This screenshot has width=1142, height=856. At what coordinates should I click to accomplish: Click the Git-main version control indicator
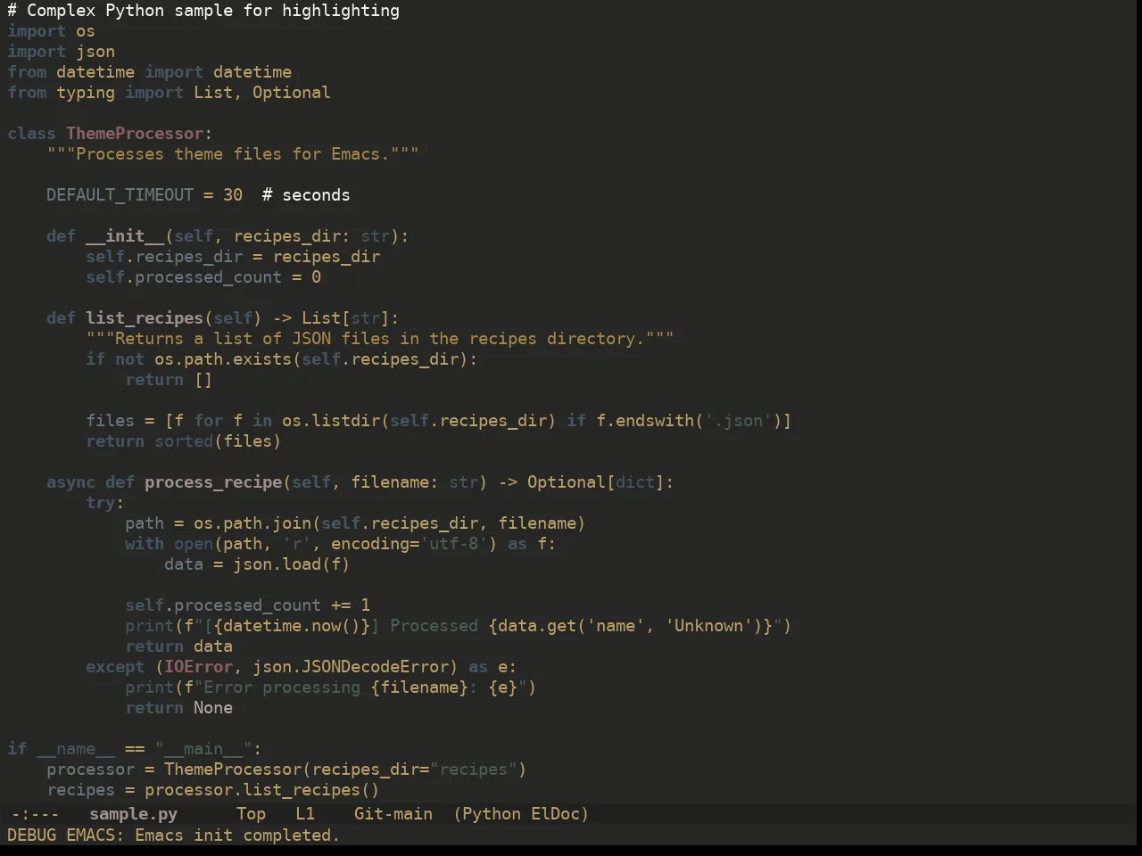[x=393, y=813]
